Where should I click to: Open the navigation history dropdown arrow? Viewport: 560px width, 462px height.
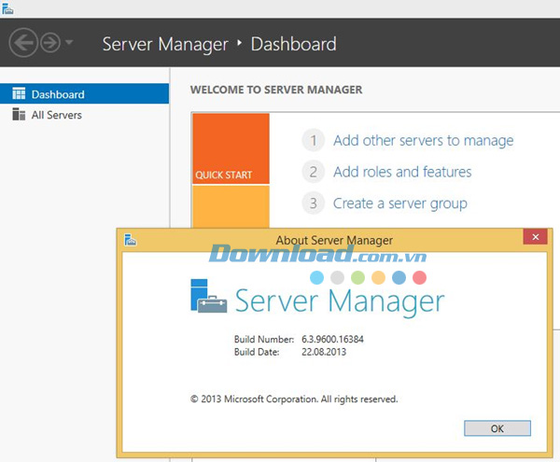[x=69, y=43]
